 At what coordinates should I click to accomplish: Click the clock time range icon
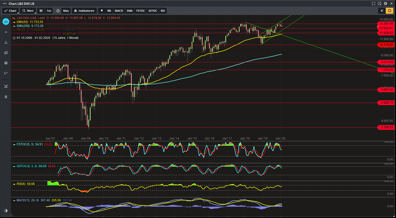58,11
